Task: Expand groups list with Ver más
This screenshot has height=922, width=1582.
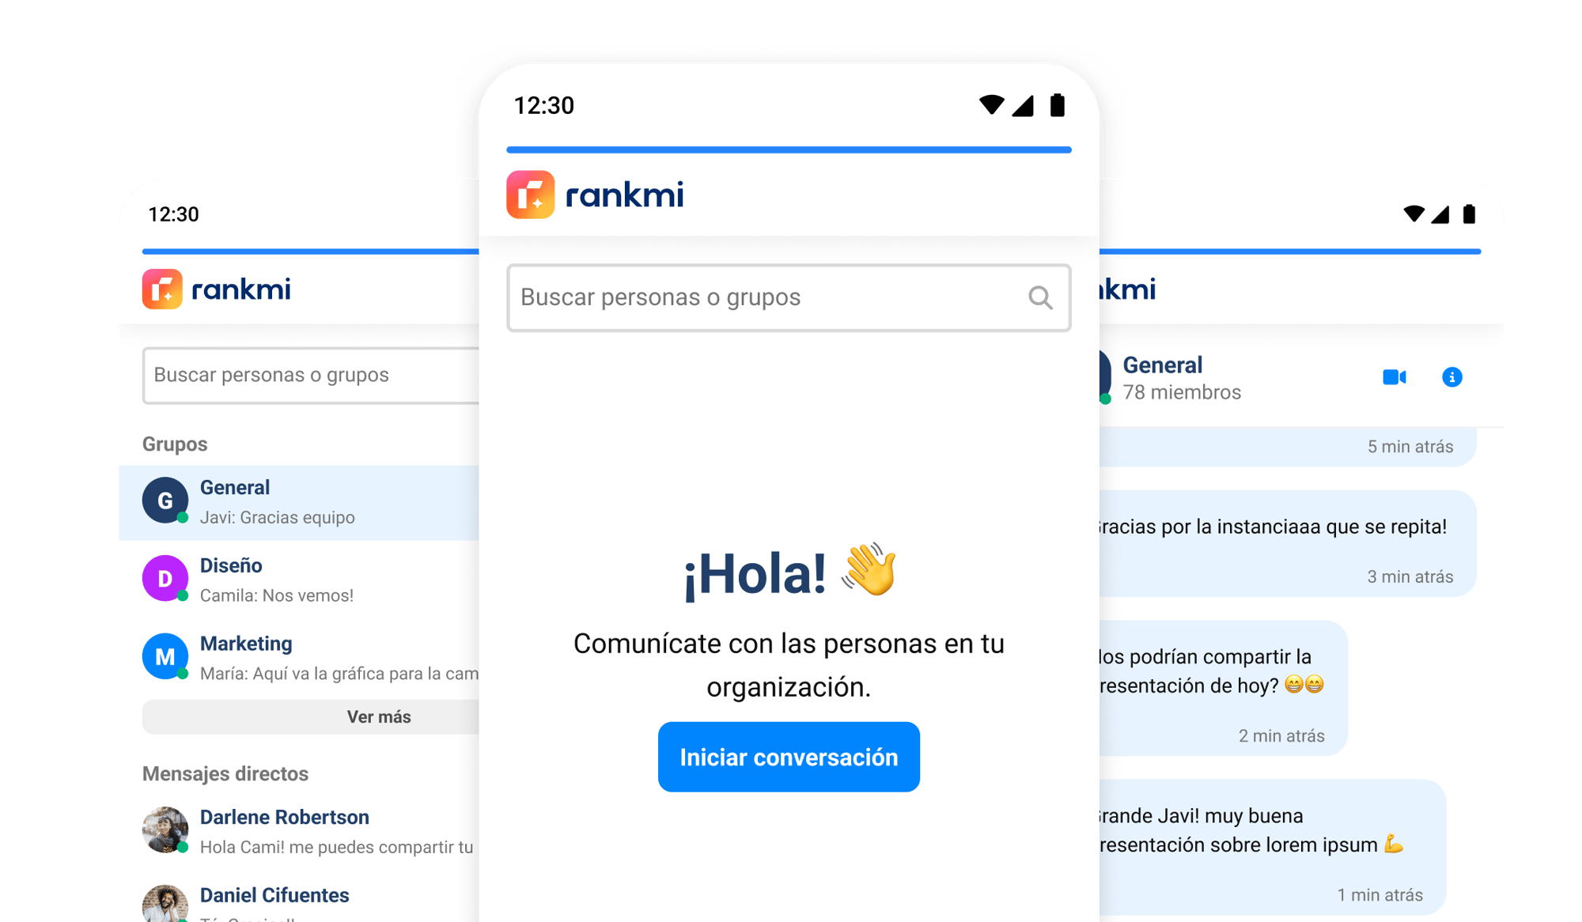Action: pyautogui.click(x=311, y=716)
